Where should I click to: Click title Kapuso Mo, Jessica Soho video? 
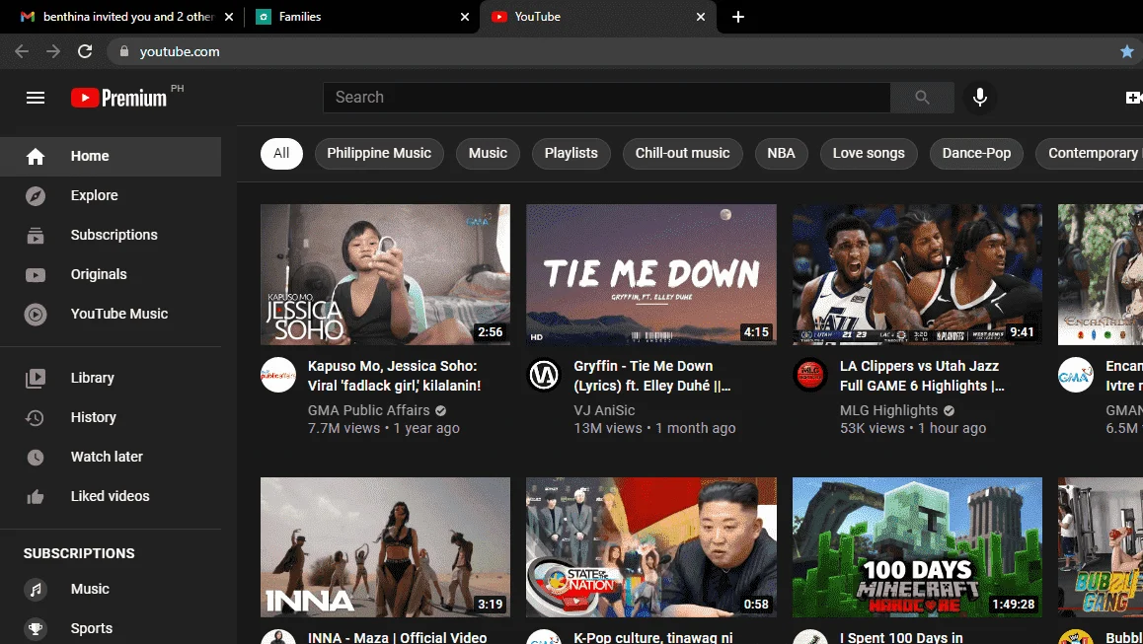[395, 376]
